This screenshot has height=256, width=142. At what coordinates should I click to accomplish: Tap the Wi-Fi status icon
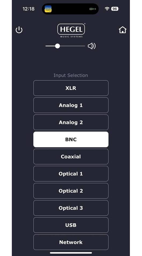[x=107, y=9]
